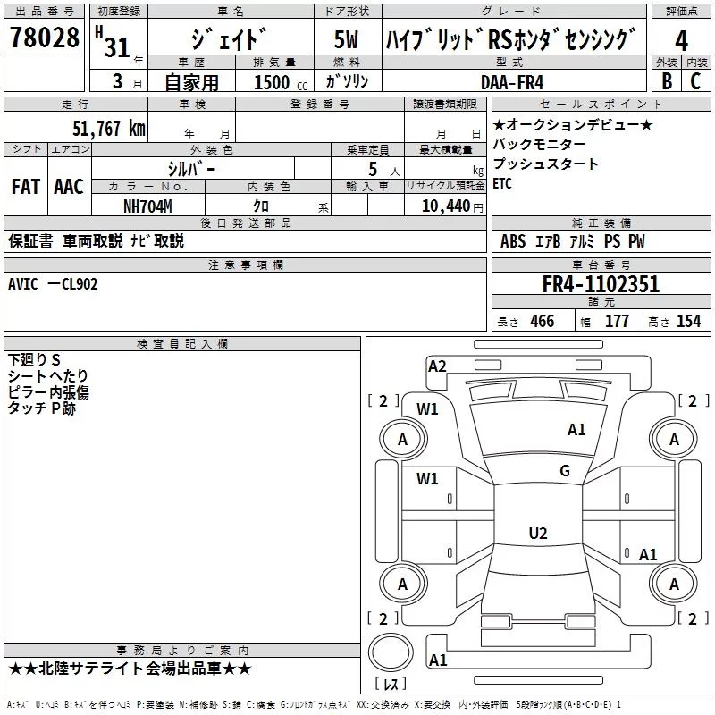715x715 pixels.
Task: Click the interior grade C cell
Action: click(x=695, y=80)
